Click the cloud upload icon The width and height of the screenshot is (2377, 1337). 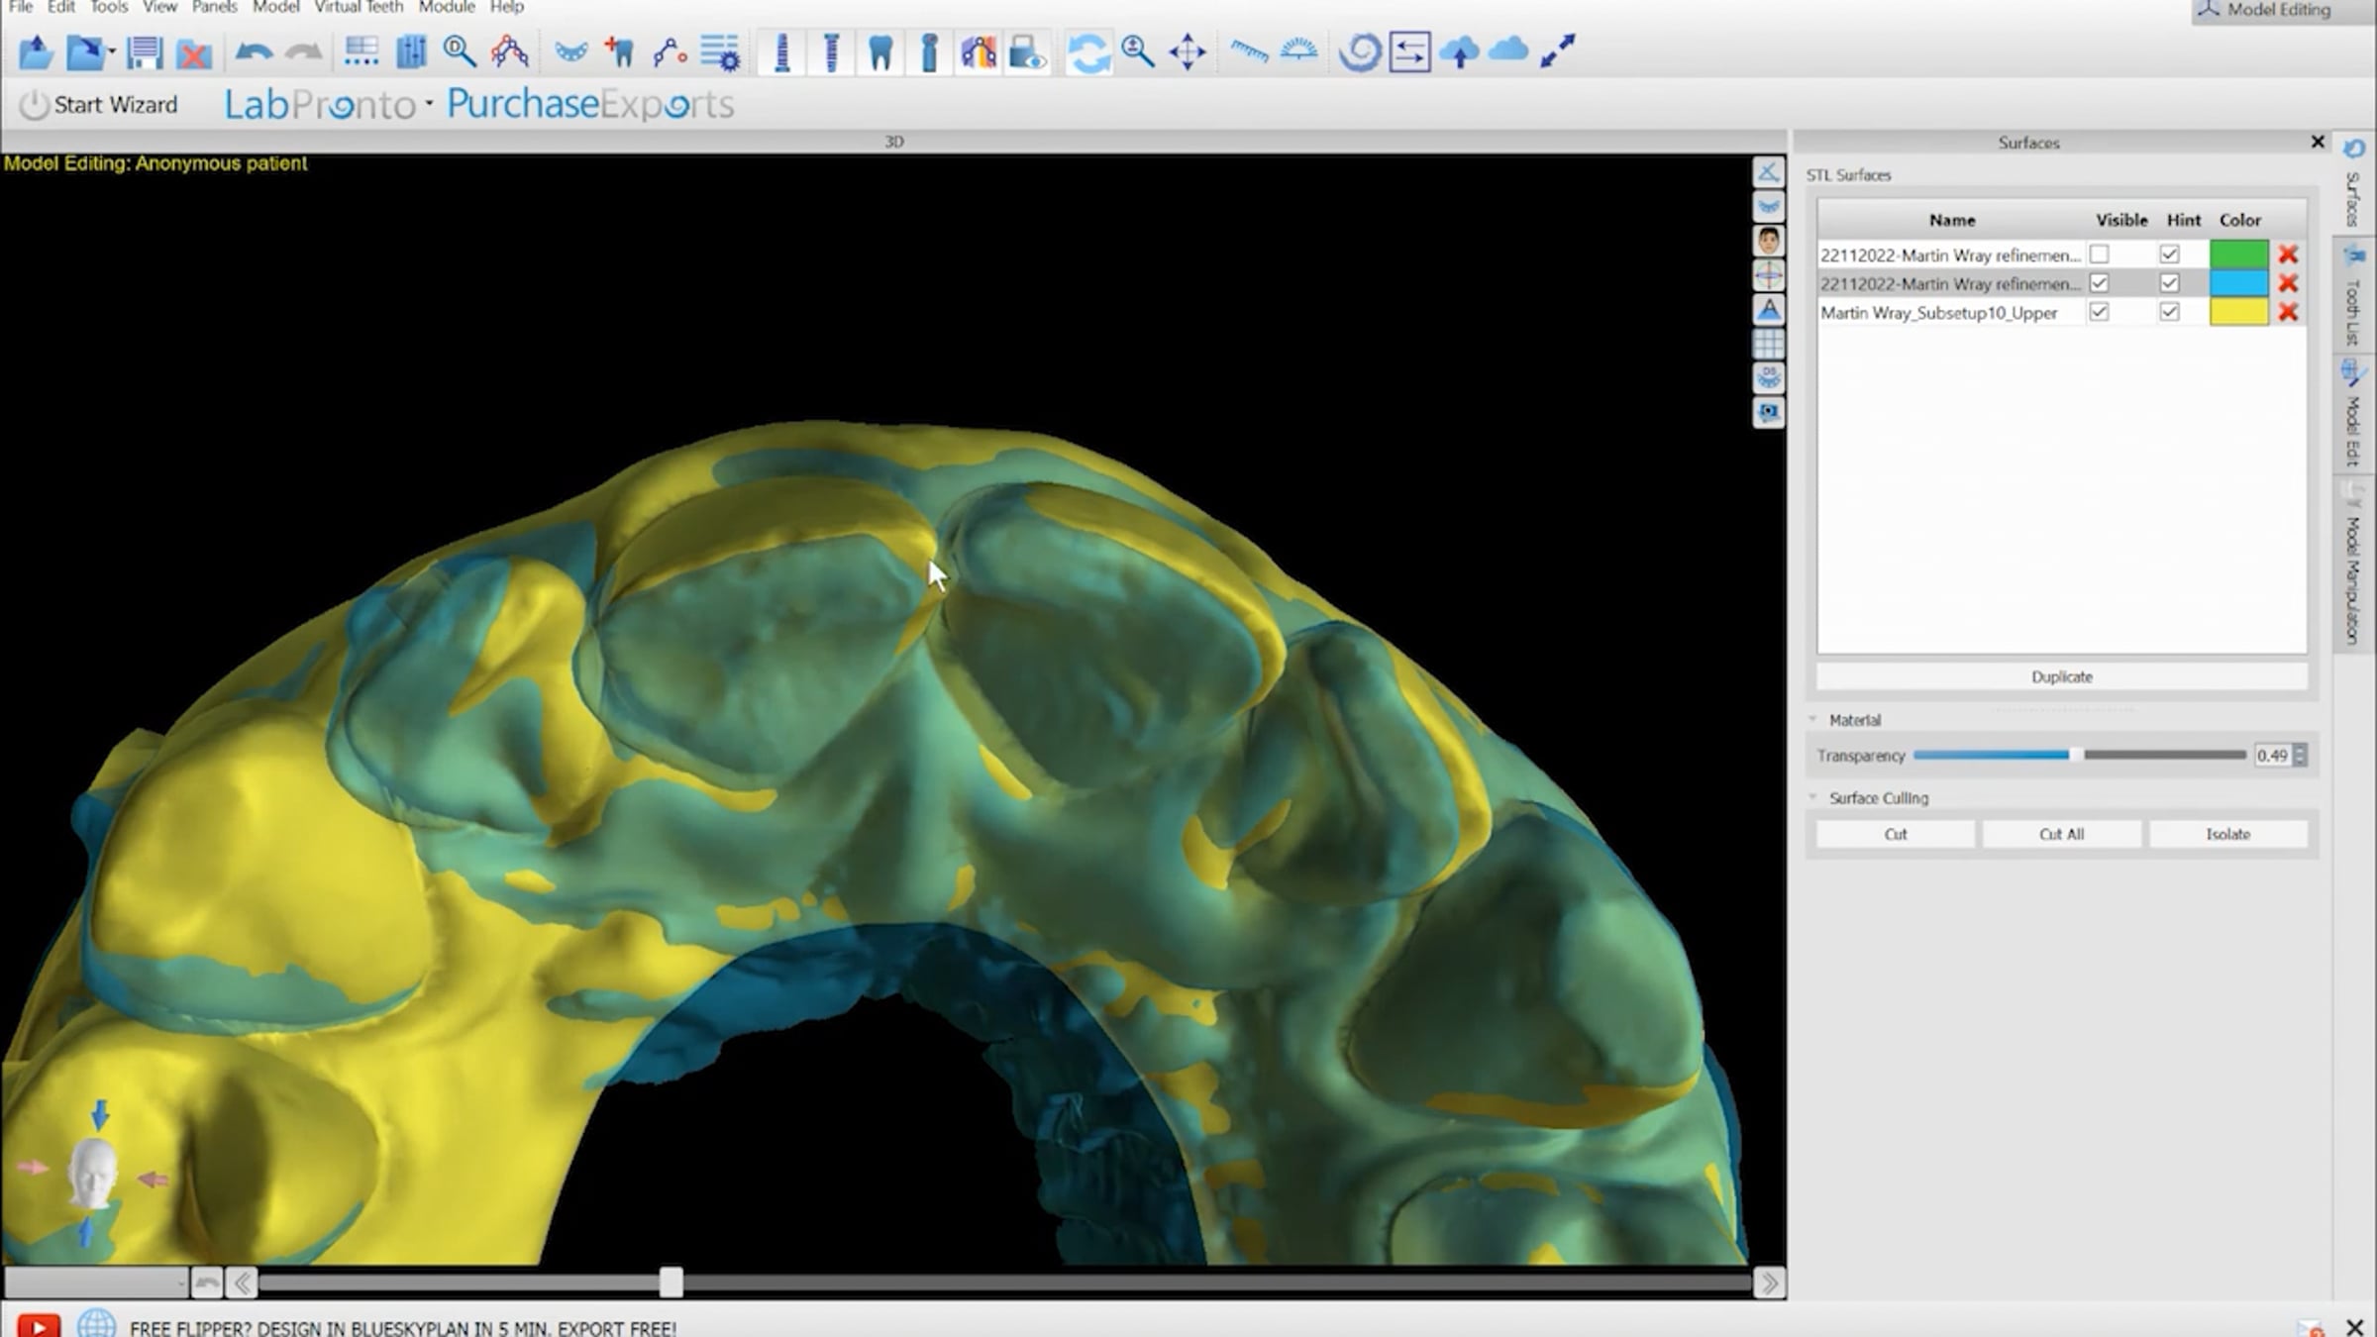[1459, 51]
